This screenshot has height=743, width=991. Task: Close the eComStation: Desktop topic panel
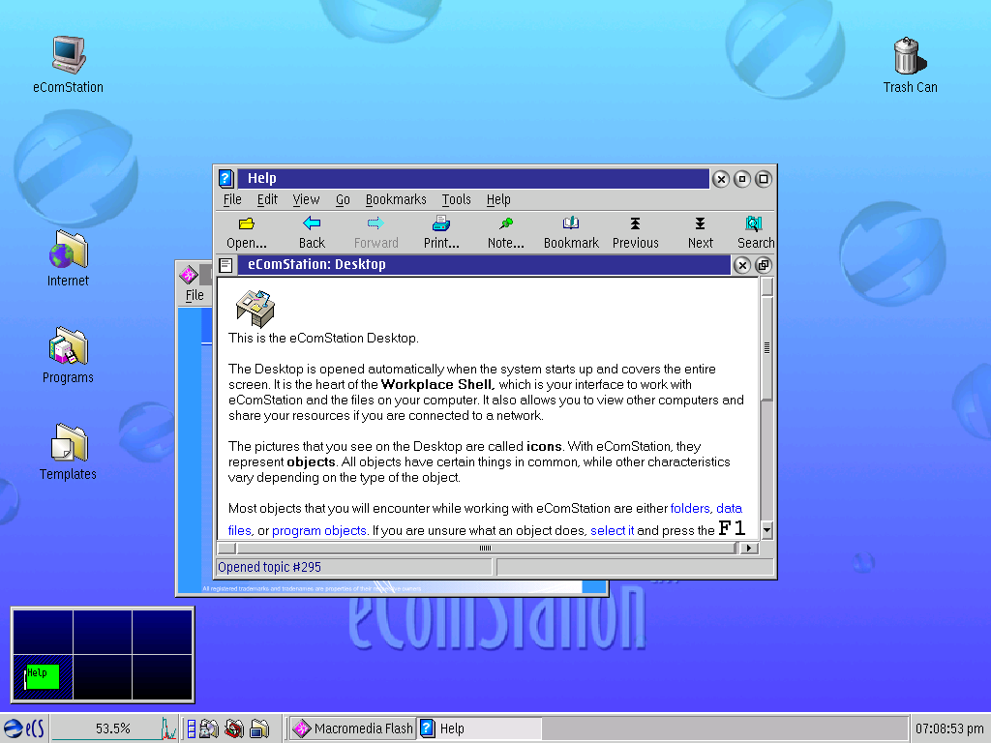coord(742,265)
